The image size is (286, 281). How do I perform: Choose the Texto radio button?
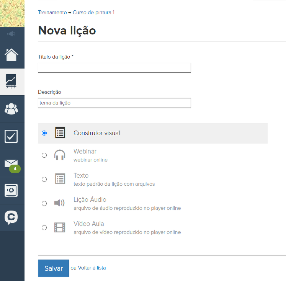[x=44, y=179]
